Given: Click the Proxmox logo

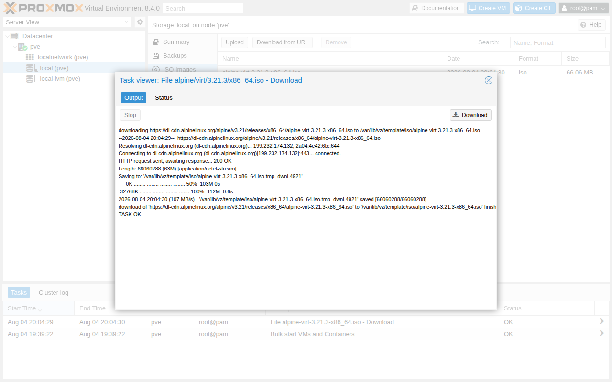Looking at the screenshot, I should 43,8.
